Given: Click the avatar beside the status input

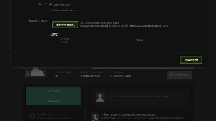Looking at the screenshot, I should pos(100,97).
